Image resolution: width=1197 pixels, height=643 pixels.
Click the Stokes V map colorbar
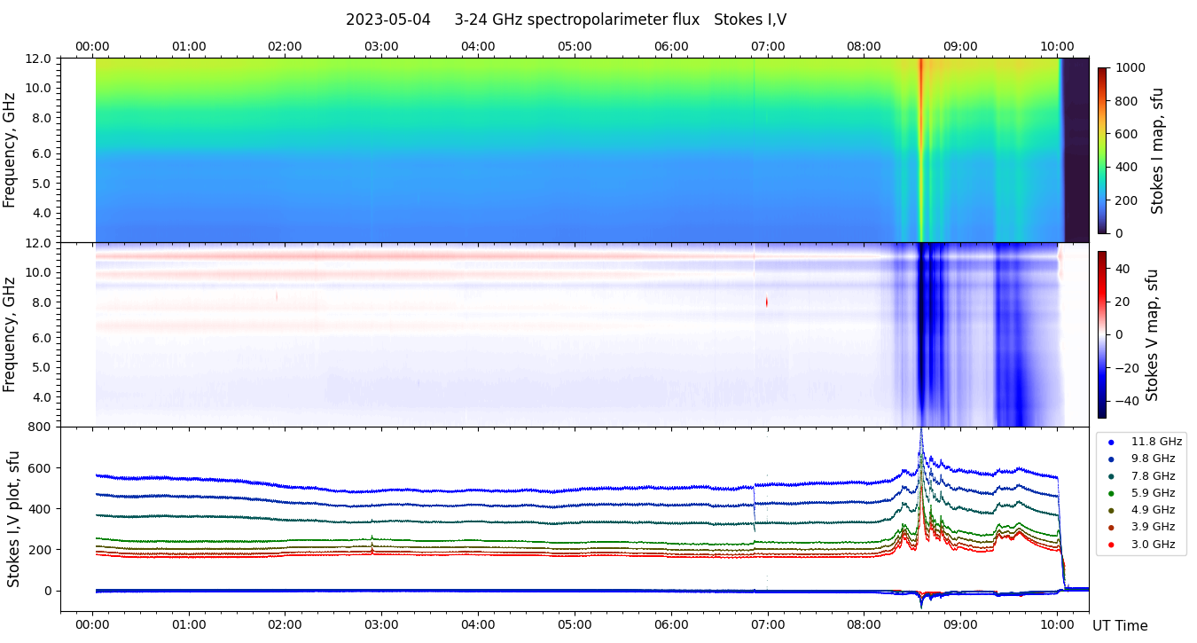1102,334
